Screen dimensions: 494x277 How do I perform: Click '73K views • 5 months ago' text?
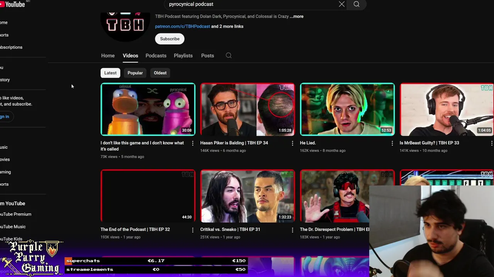coord(122,157)
